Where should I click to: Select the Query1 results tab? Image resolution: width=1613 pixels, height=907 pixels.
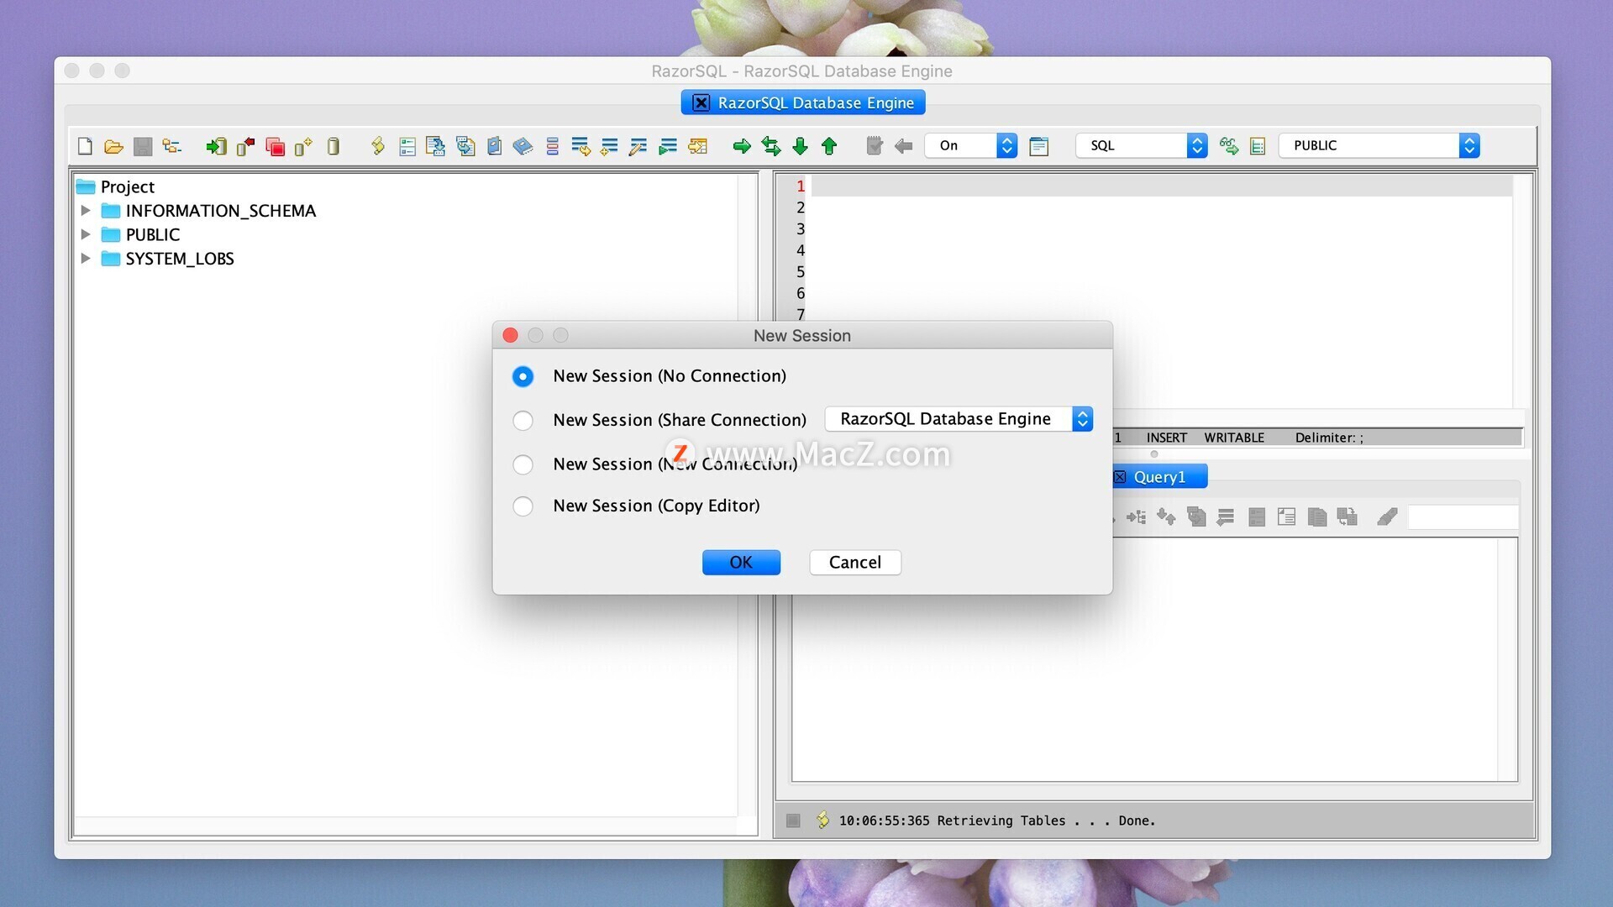point(1159,477)
